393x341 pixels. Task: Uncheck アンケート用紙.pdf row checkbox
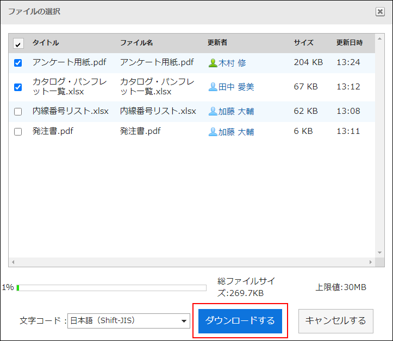click(x=18, y=62)
